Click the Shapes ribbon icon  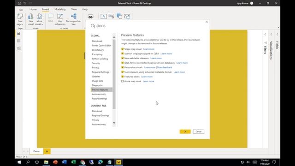[x=119, y=17]
